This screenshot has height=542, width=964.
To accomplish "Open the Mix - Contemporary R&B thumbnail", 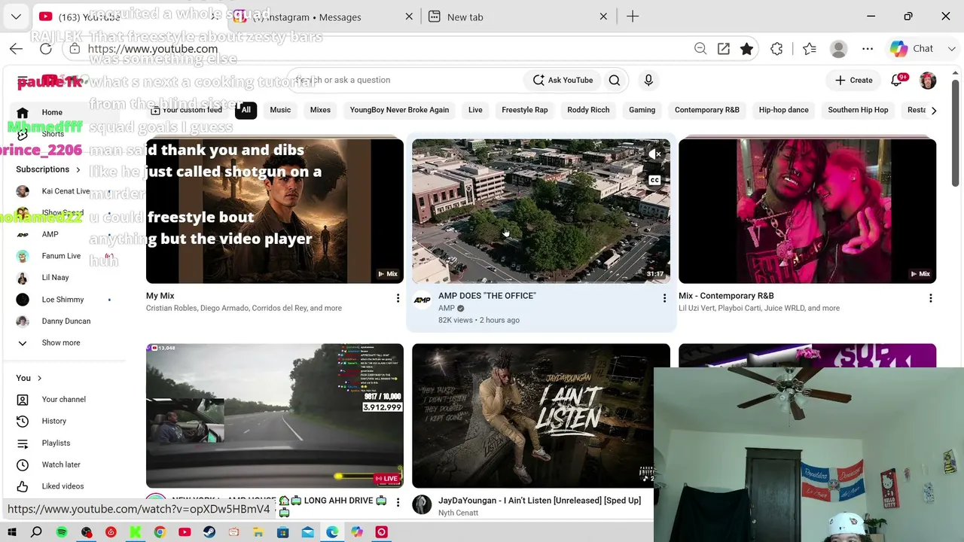I will (807, 211).
